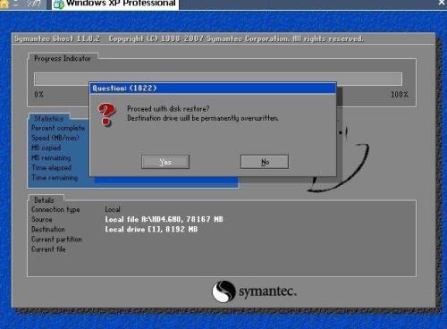Click the Source file path text
The height and width of the screenshot is (329, 447).
tap(164, 219)
